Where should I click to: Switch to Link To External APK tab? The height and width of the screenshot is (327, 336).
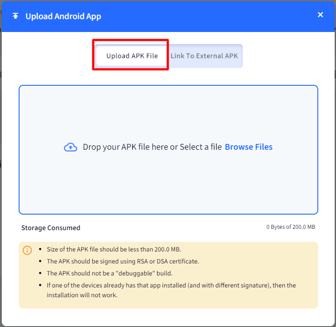(204, 56)
